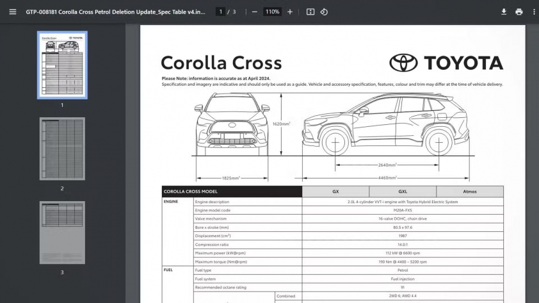Click the ENGINE section label
This screenshot has height=303, width=539.
(x=171, y=202)
